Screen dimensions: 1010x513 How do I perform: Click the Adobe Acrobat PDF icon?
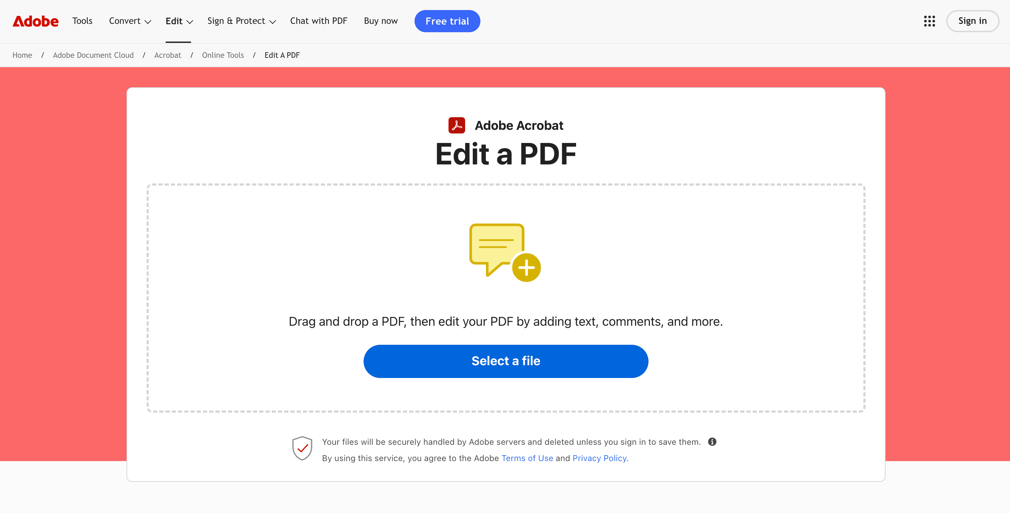(456, 125)
